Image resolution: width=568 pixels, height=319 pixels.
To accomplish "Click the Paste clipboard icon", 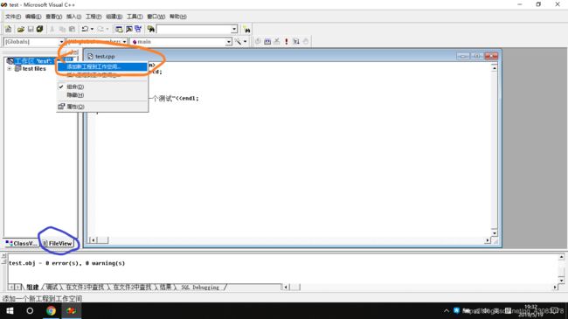I will (x=72, y=29).
